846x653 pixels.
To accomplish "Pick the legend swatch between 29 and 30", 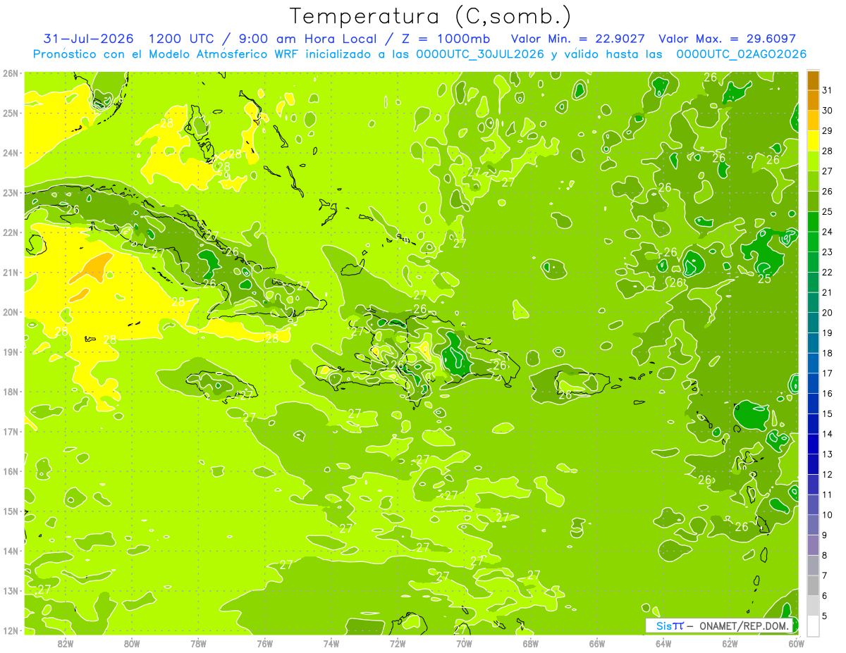I will click(814, 121).
